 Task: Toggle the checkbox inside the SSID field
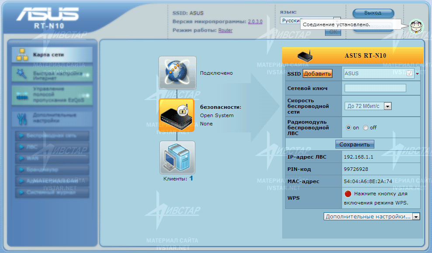coord(410,73)
